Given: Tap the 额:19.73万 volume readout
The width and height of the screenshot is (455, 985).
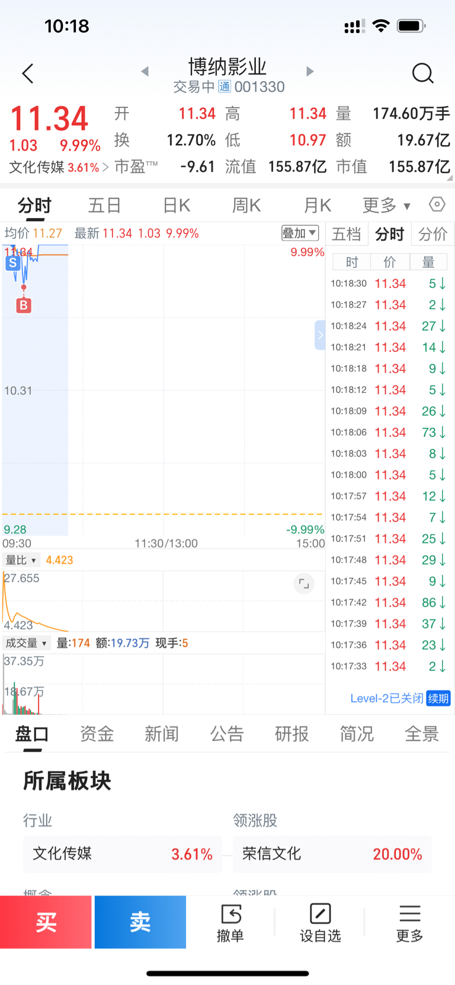Looking at the screenshot, I should pyautogui.click(x=122, y=643).
